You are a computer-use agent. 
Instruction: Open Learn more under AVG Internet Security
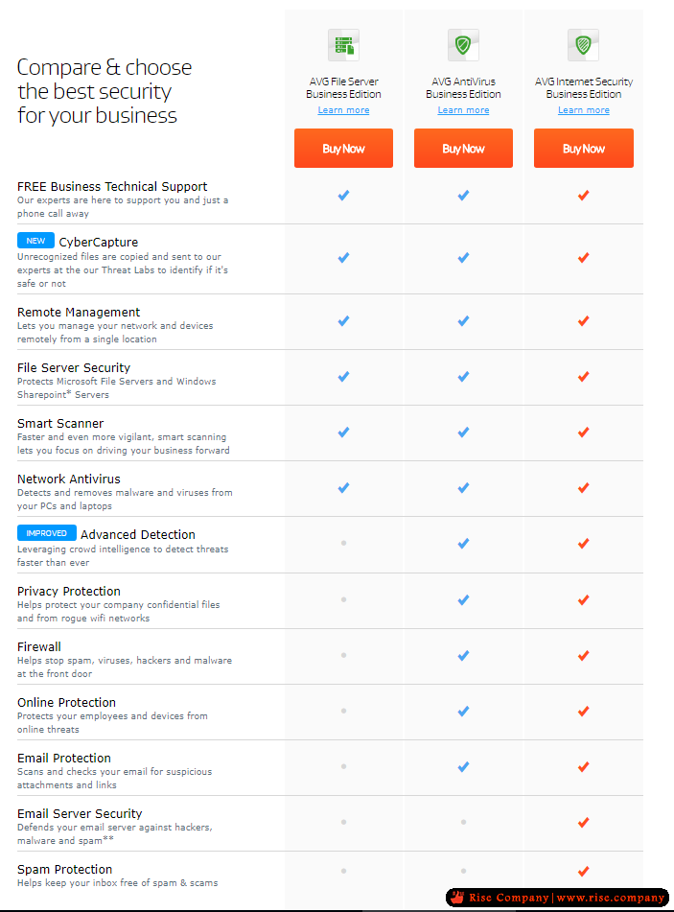[x=584, y=110]
